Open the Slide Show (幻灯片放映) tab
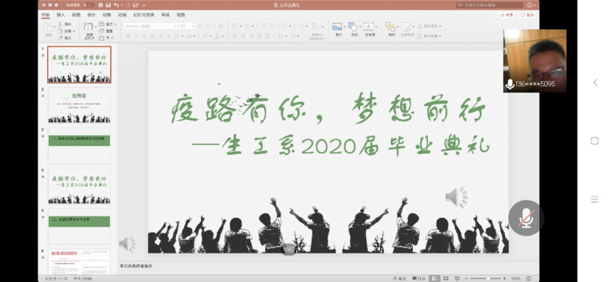Image resolution: width=612 pixels, height=282 pixels. [144, 15]
